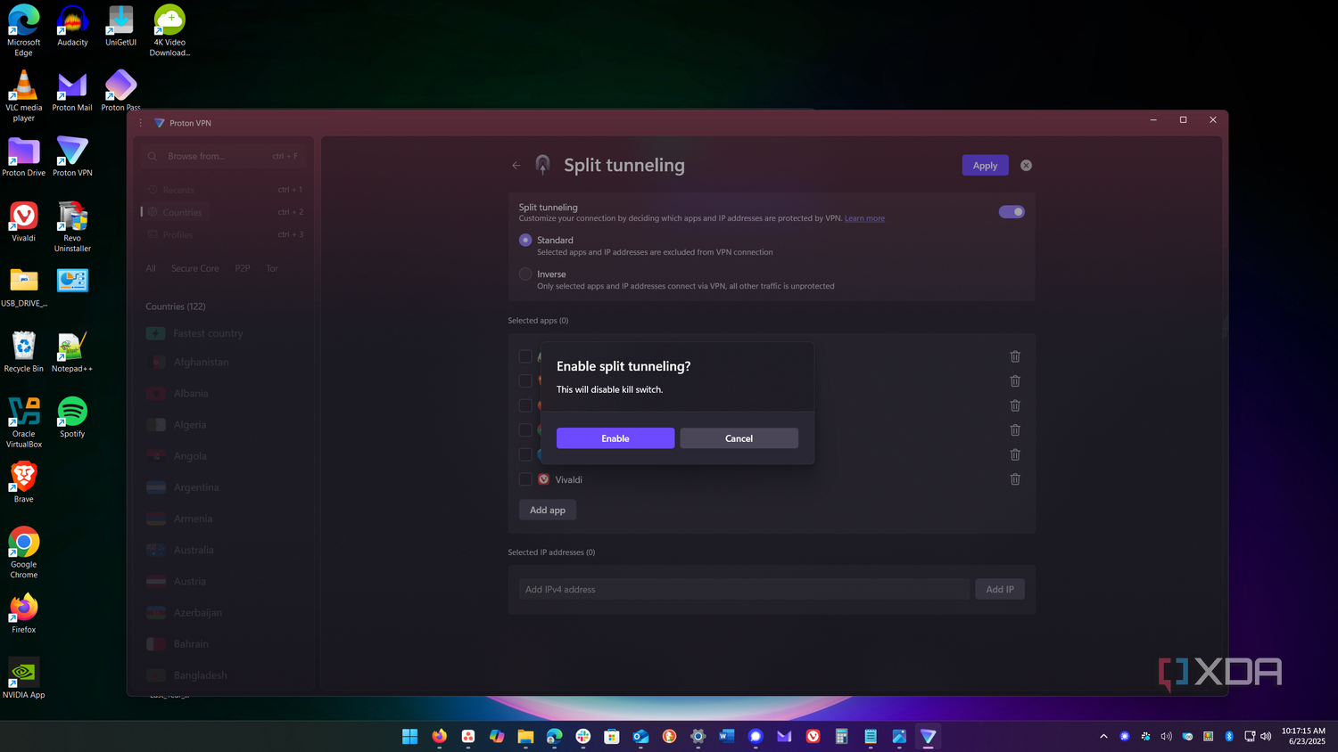The image size is (1338, 752).
Task: Click the back arrow beside Split tunneling
Action: pyautogui.click(x=516, y=166)
